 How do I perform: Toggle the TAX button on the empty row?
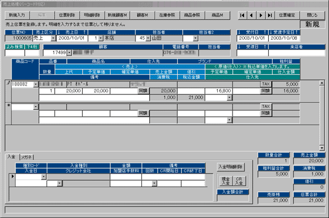coord(266,107)
